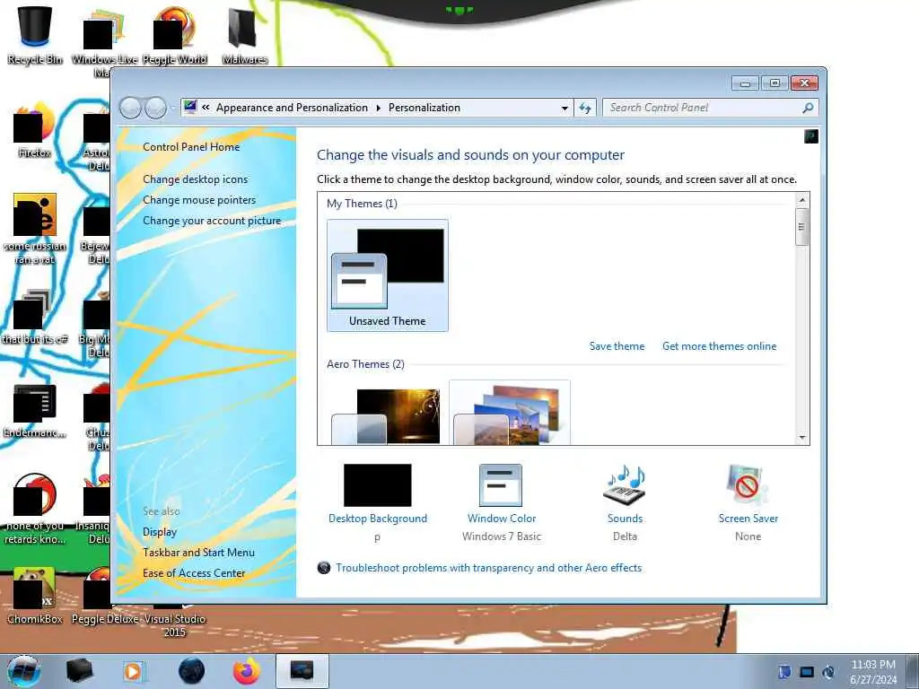Click the Forward navigation button
Image resolution: width=919 pixels, height=689 pixels.
coord(155,108)
